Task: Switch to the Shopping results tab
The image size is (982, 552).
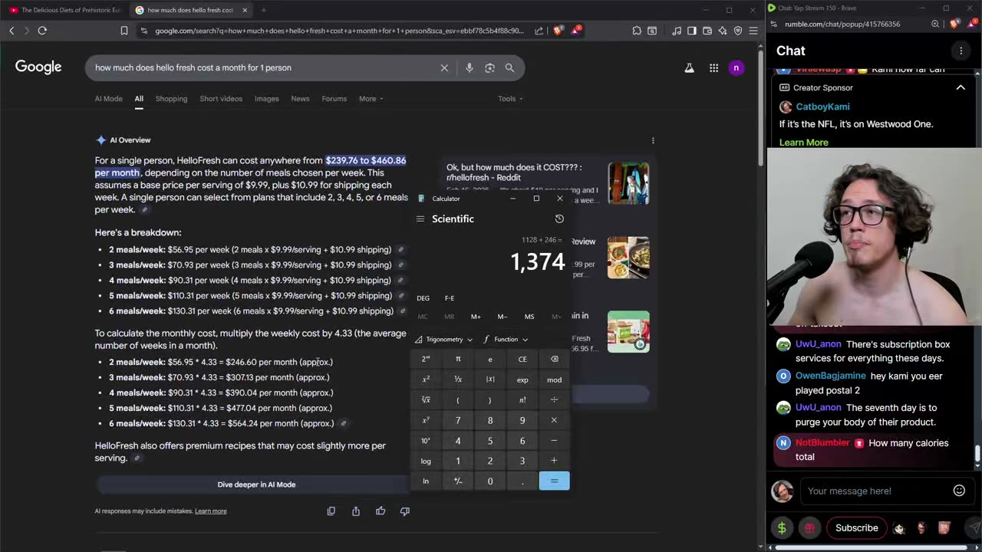Action: point(171,98)
